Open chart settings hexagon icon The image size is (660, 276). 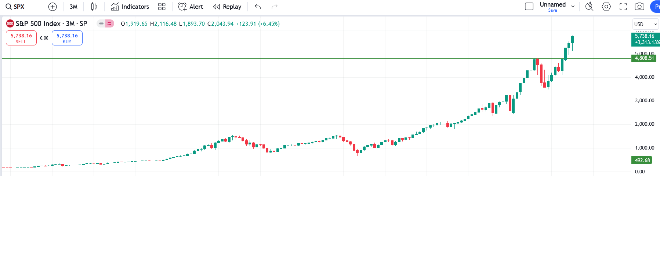point(606,7)
